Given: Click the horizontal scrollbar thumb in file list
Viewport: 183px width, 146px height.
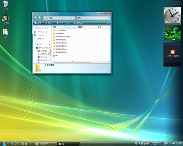Looking at the screenshot, I should pyautogui.click(x=72, y=62).
